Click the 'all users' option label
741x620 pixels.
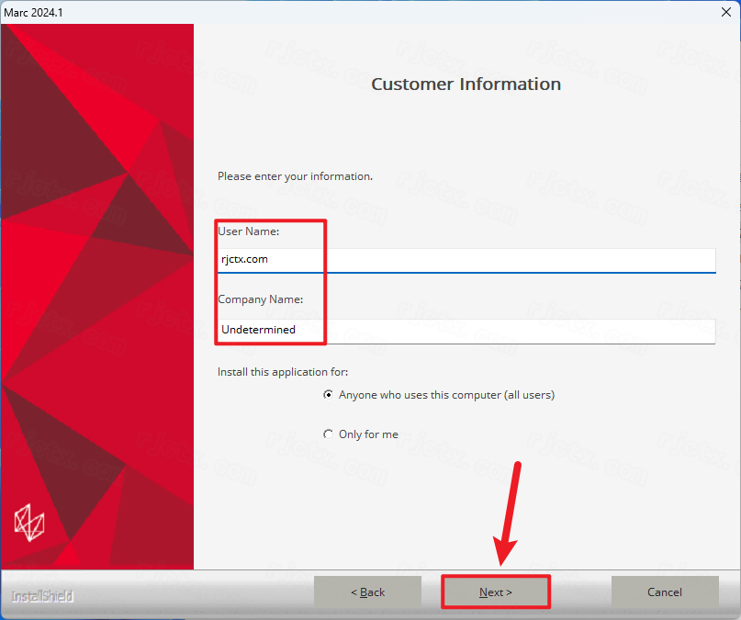446,395
